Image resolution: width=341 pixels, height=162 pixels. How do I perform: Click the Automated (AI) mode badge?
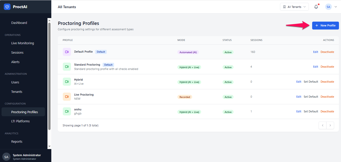(x=188, y=52)
